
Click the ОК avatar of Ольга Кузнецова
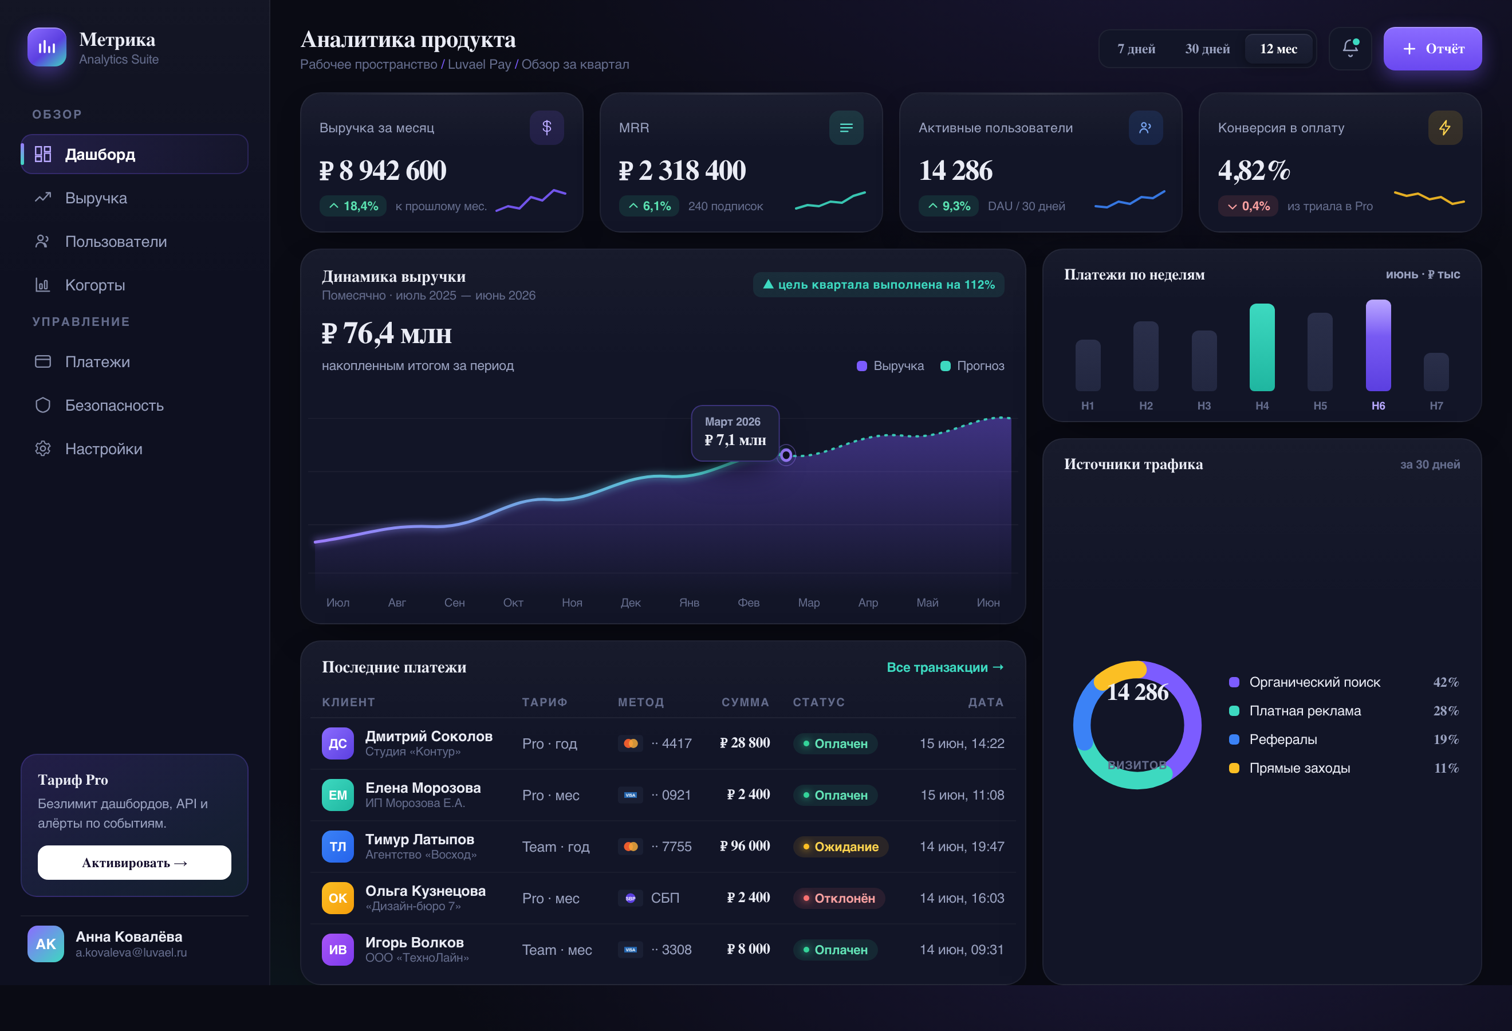[x=338, y=898]
